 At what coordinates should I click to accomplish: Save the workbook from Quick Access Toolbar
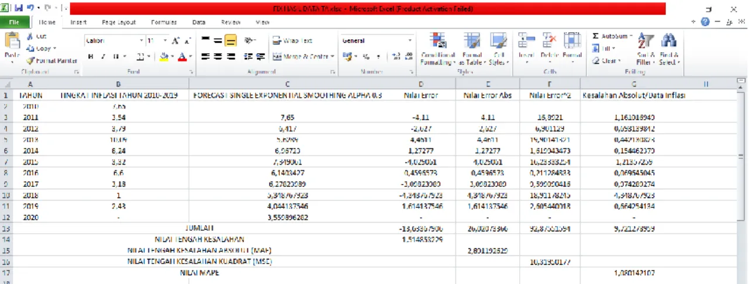coord(19,9)
